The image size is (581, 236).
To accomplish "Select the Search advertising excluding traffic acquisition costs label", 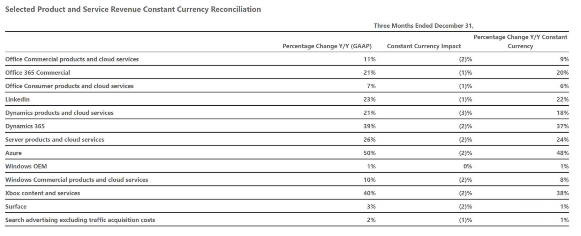I will [x=80, y=220].
